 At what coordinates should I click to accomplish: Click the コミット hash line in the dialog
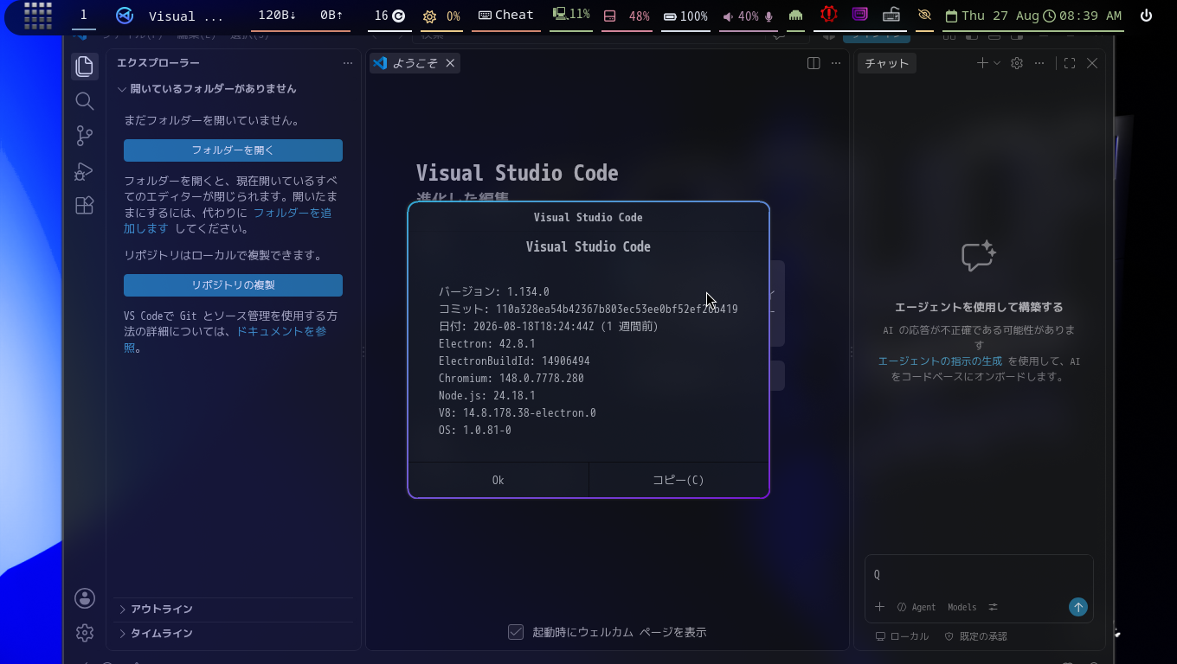point(588,309)
